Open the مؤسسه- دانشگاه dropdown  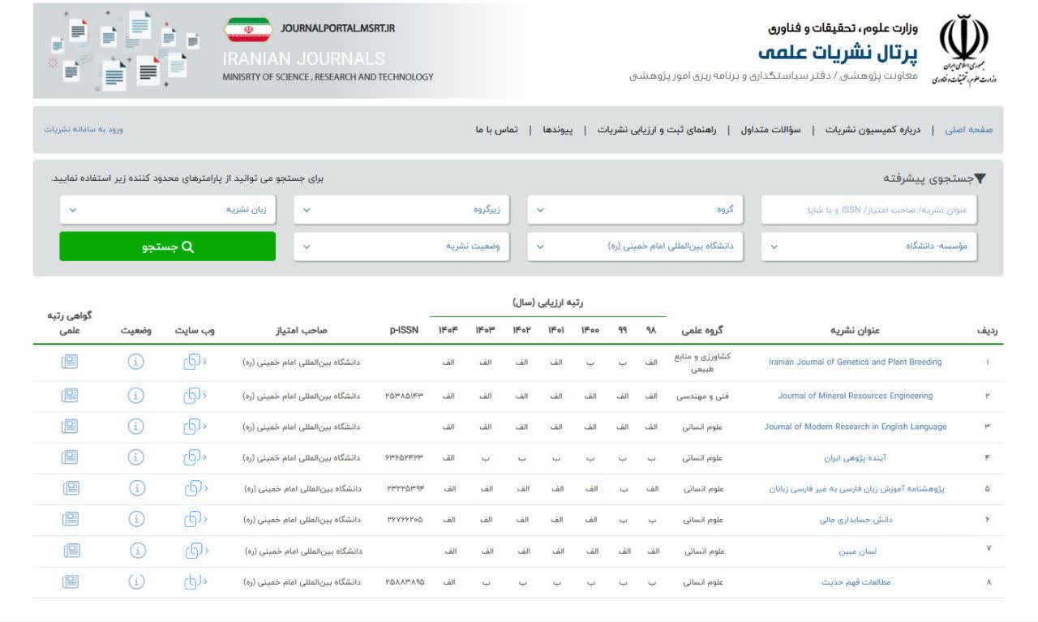869,247
